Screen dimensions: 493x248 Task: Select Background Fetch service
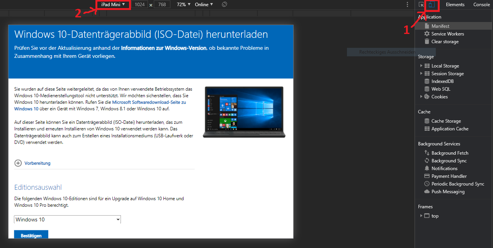coord(450,153)
